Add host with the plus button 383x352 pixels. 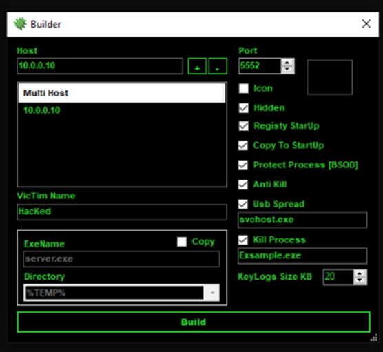point(197,66)
